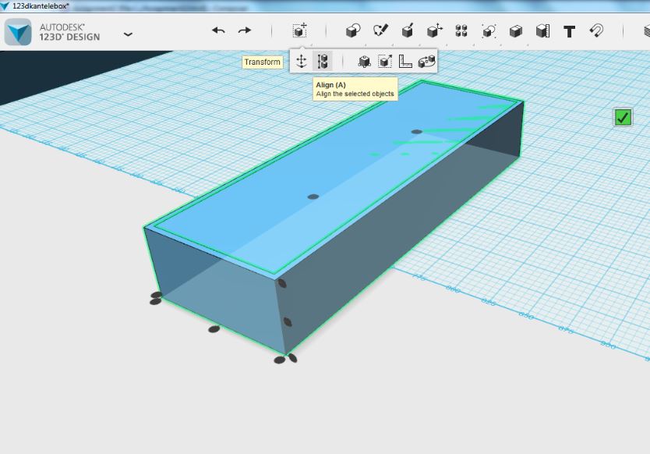Click the align handle on the bottom front-left edge midpoint
This screenshot has height=454, width=650.
pyautogui.click(x=214, y=329)
